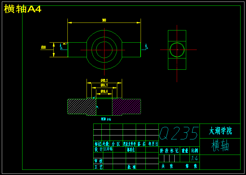Click the '剖面 A-A' section caption

click(x=106, y=119)
